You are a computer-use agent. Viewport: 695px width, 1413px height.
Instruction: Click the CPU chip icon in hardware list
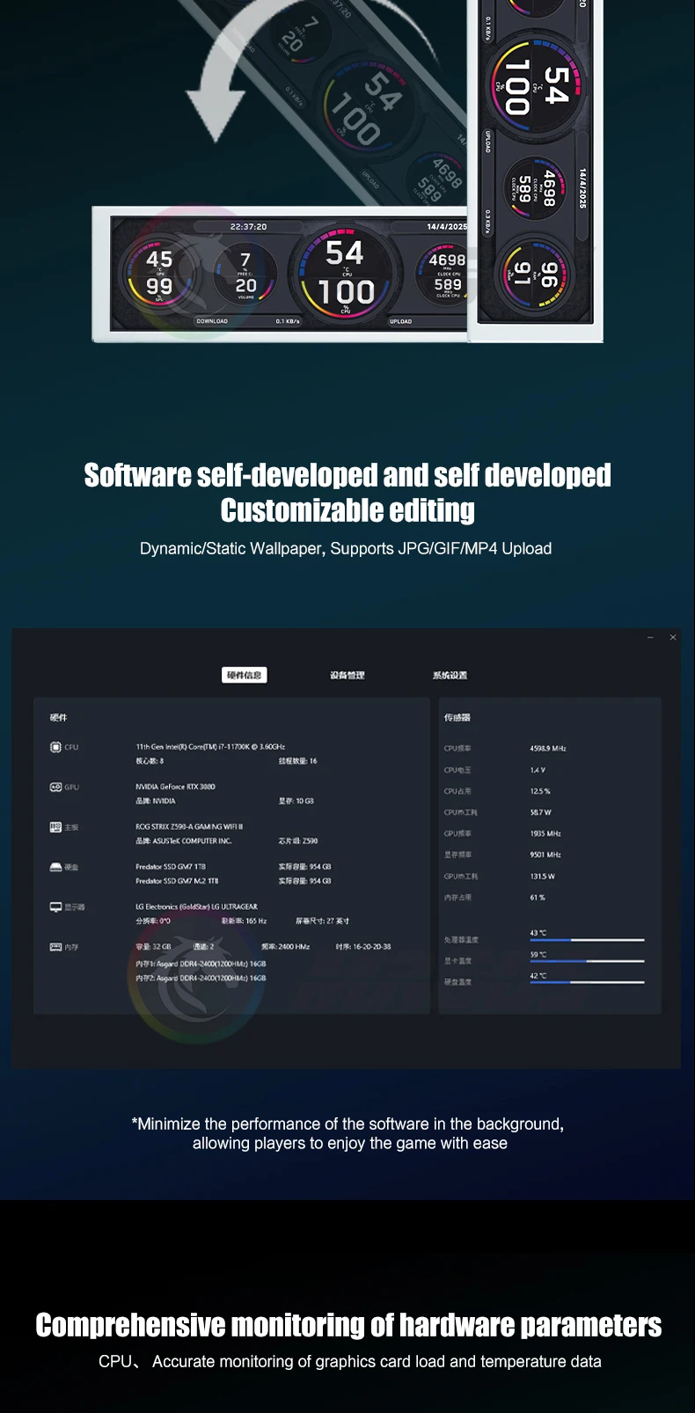(x=55, y=747)
